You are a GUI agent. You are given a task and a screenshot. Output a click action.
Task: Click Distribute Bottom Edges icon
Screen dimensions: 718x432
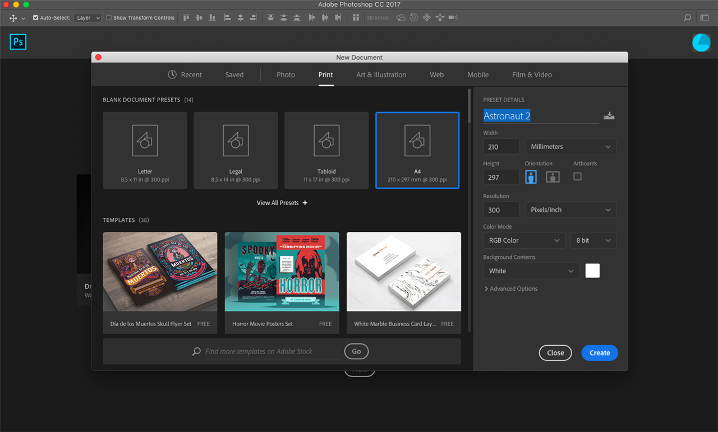point(297,18)
